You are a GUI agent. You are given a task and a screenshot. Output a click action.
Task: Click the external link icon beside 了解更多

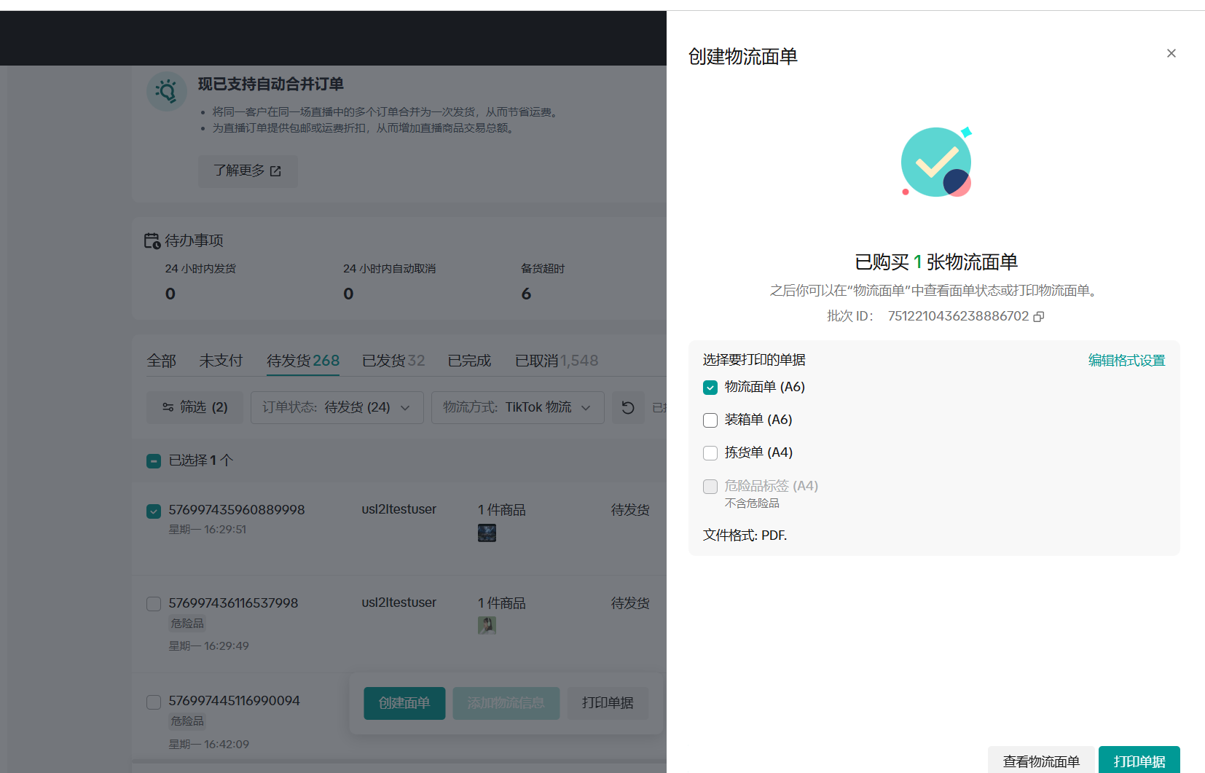275,171
